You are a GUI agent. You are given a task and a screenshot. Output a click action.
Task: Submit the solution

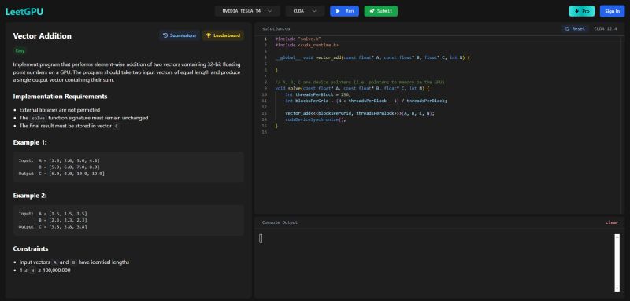381,11
